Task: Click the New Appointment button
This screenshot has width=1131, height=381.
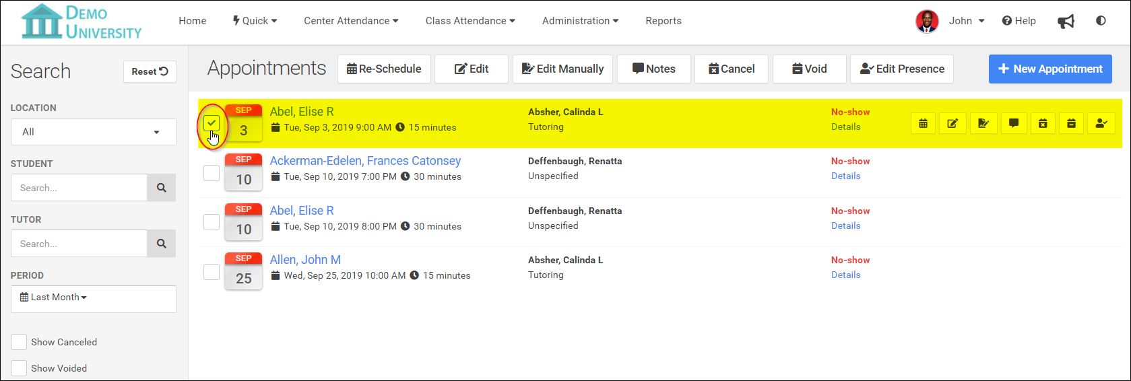Action: [x=1049, y=69]
